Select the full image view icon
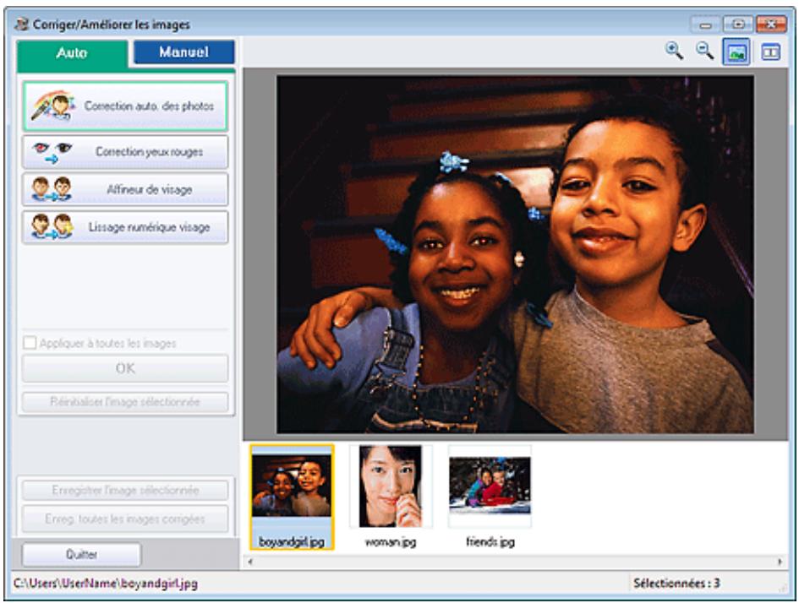 pos(736,52)
